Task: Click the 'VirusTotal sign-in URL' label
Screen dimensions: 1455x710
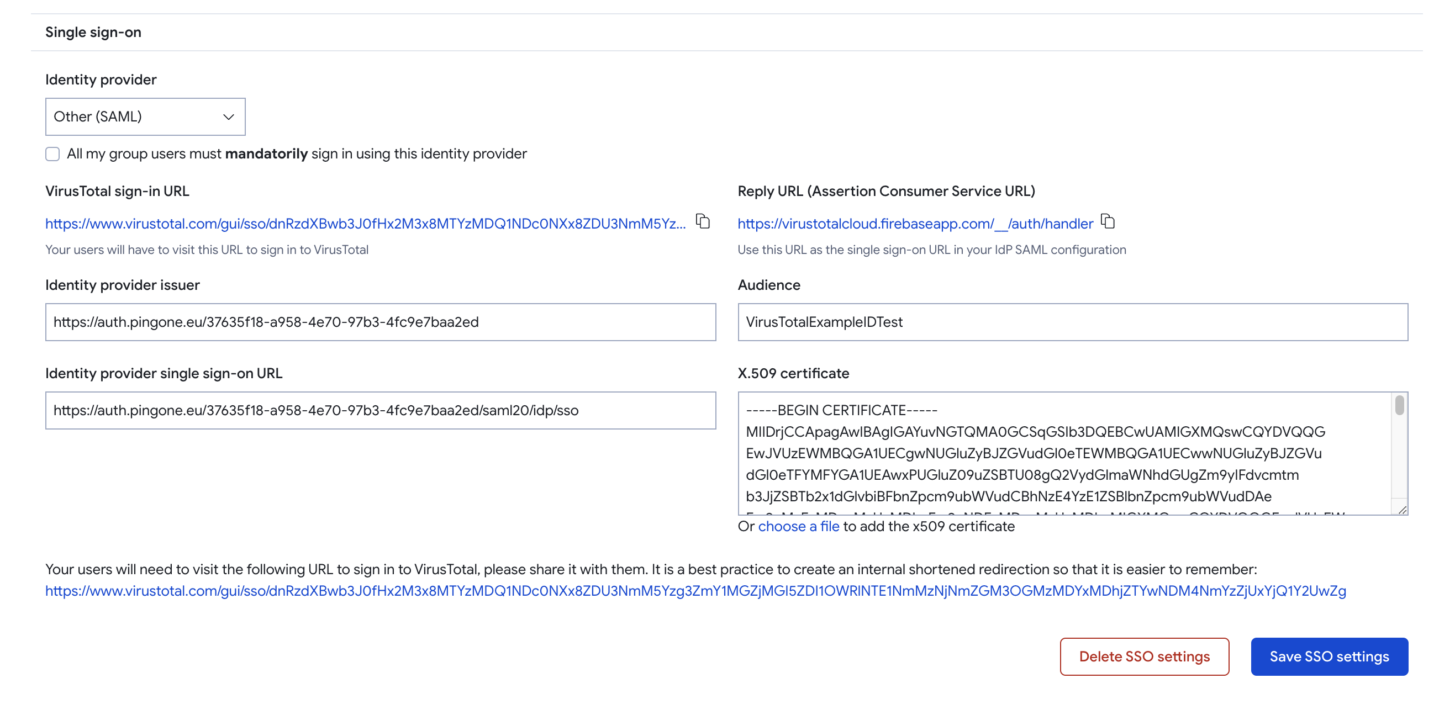Action: point(118,192)
